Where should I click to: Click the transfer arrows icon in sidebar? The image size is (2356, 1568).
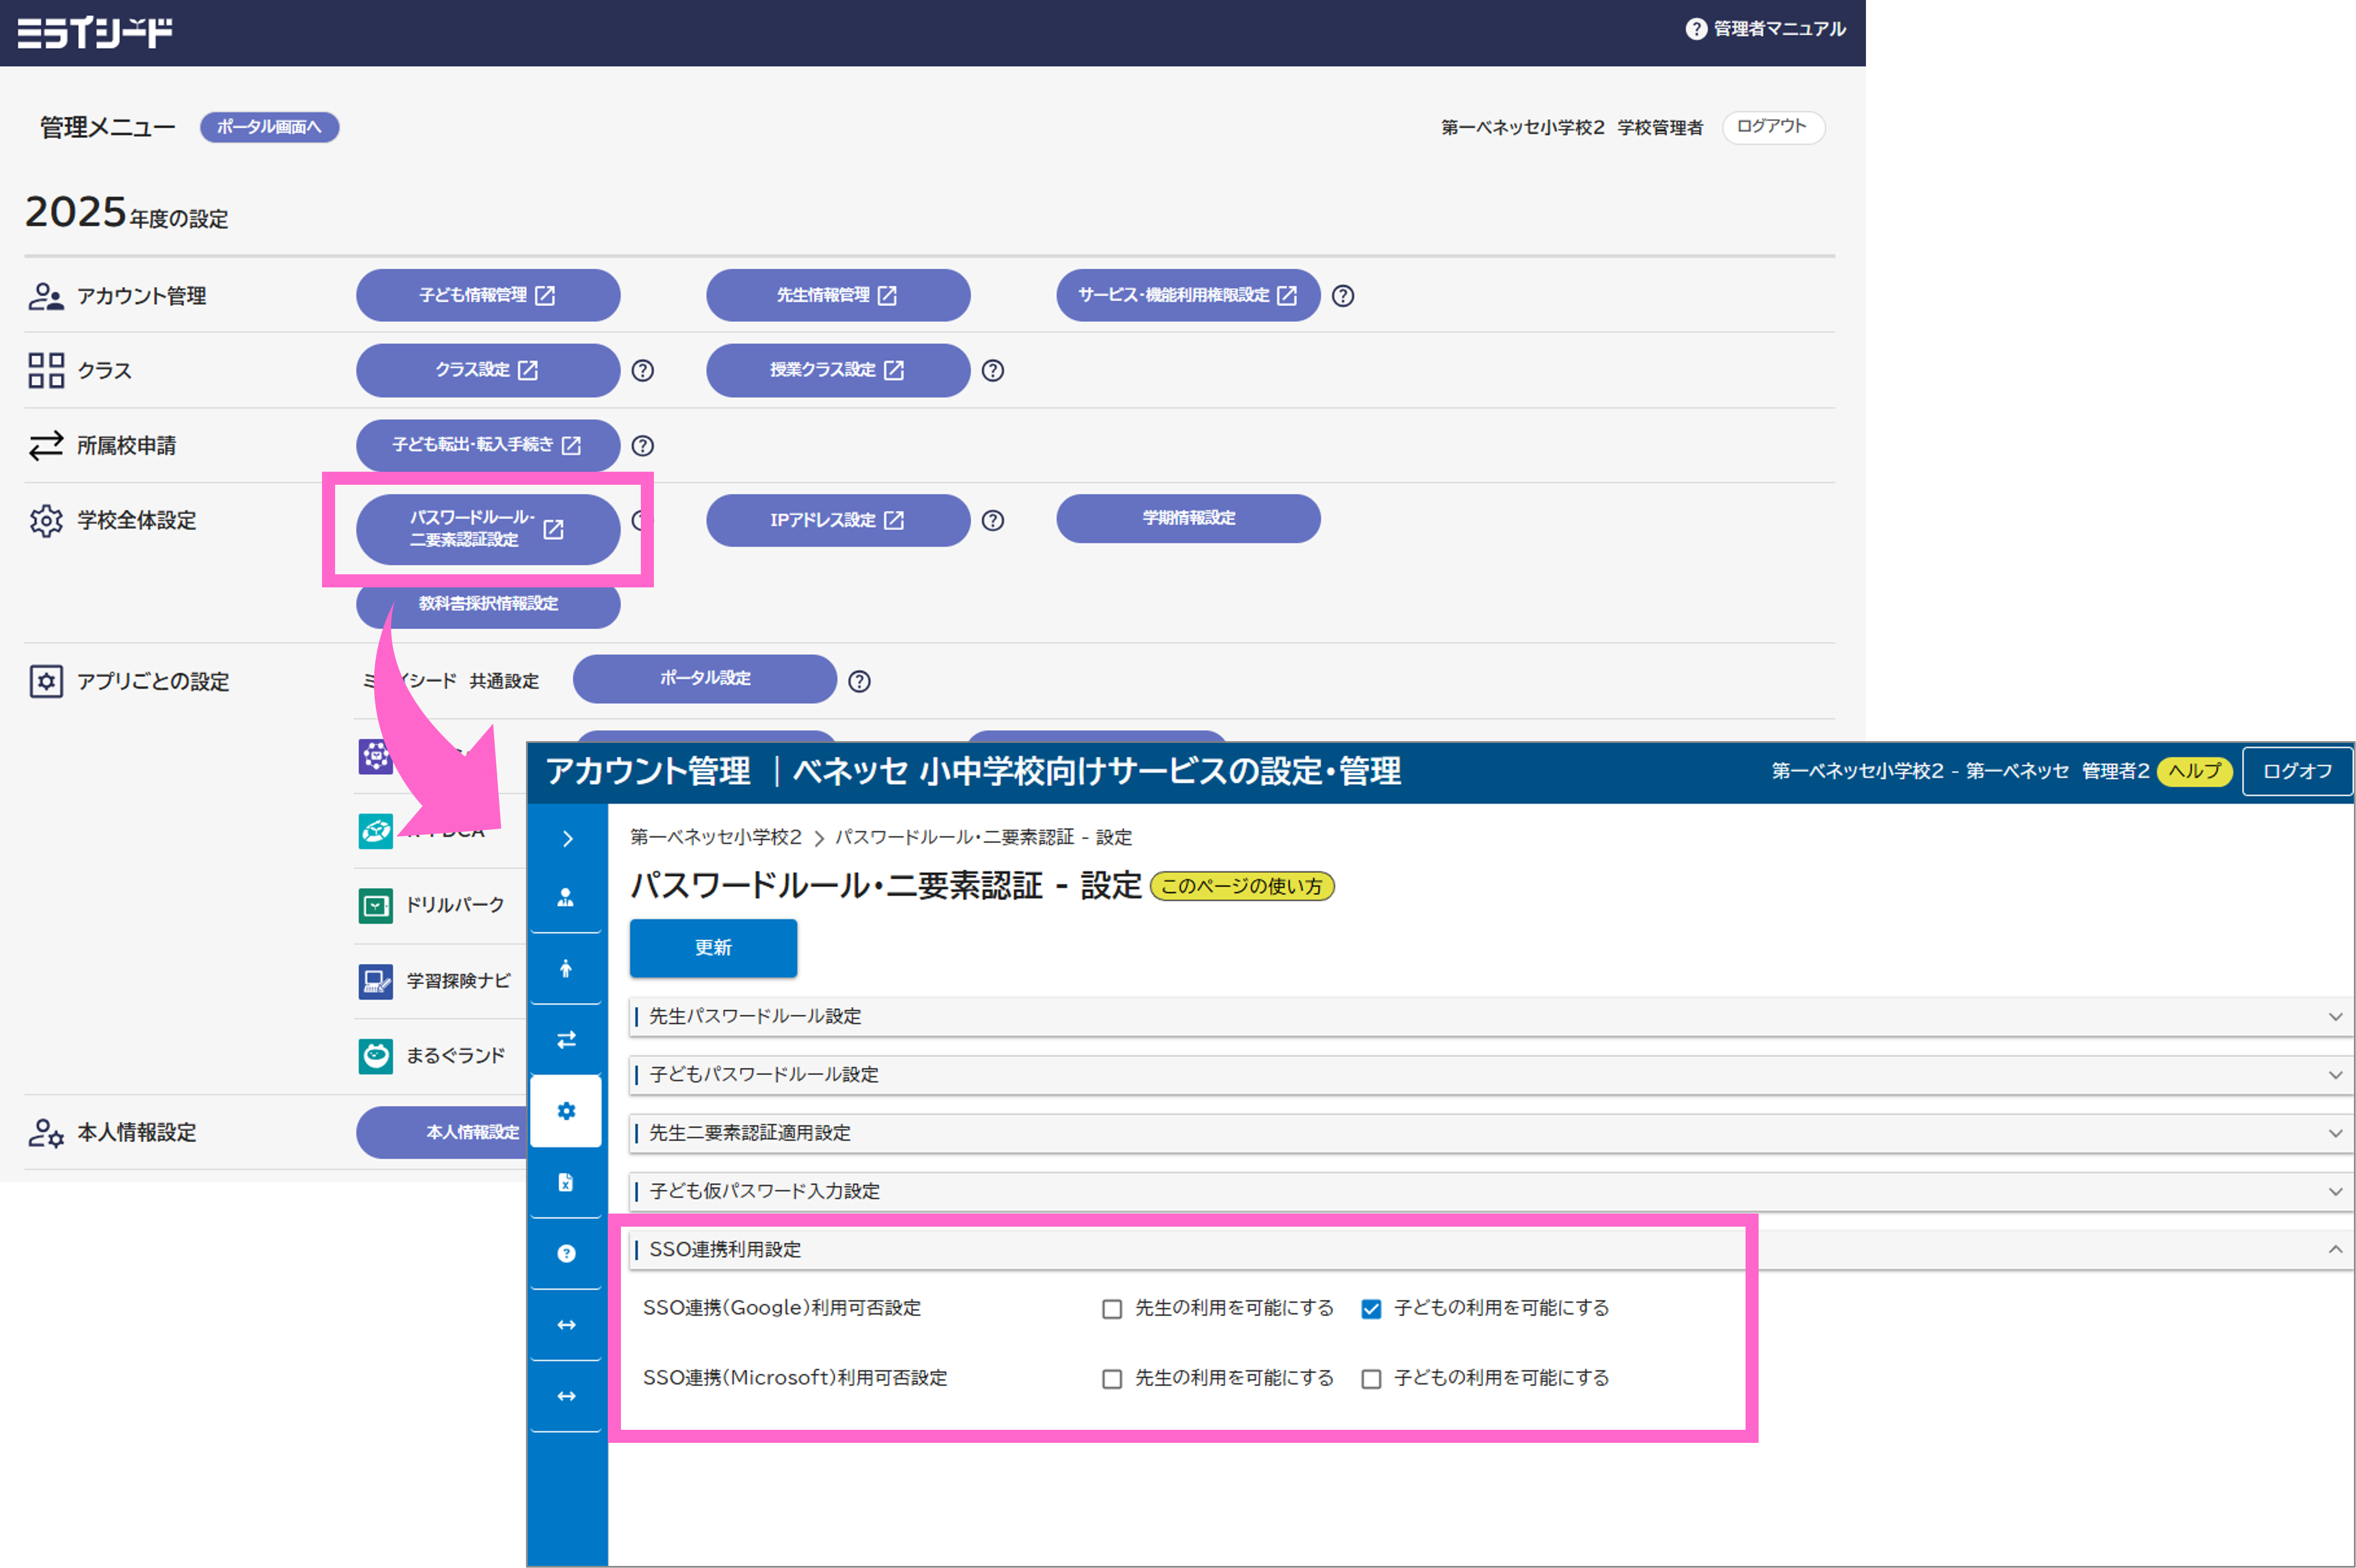pos(566,1040)
